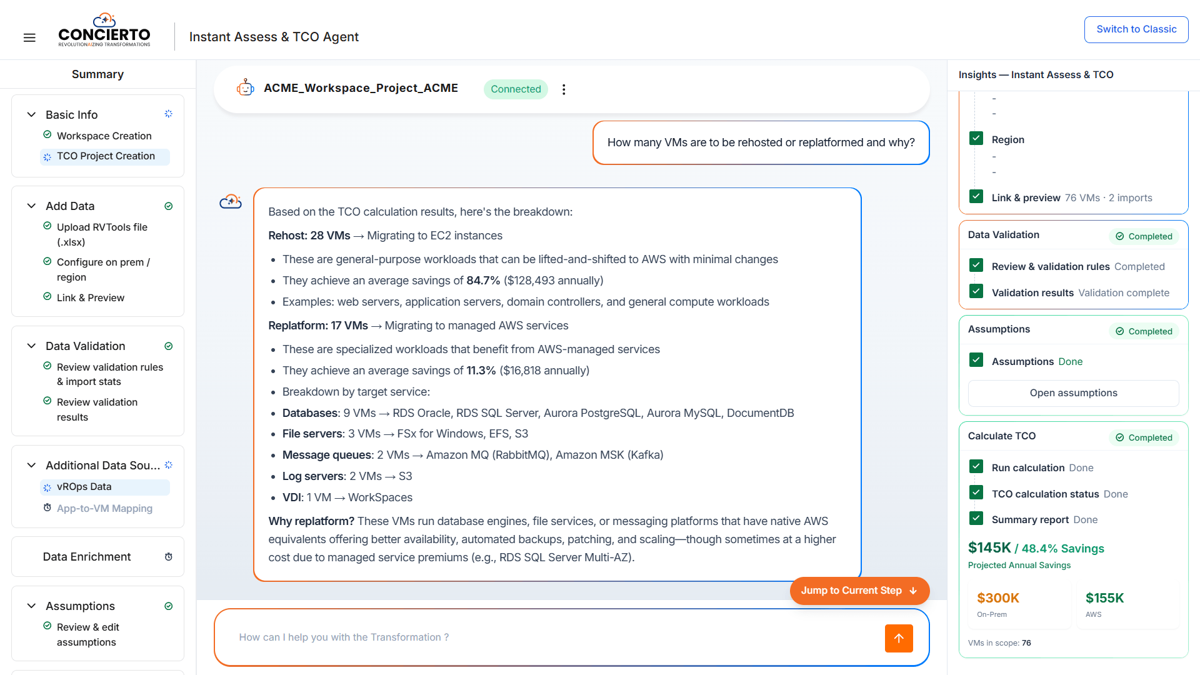
Task: Toggle the Summary report checkbox
Action: pyautogui.click(x=976, y=519)
